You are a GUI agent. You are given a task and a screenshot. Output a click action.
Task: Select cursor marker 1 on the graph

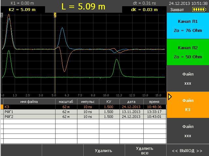tap(2, 15)
